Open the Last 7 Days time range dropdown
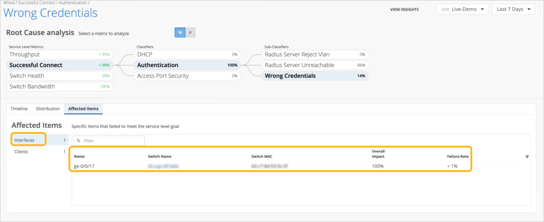The width and height of the screenshot is (544, 222). (x=513, y=9)
